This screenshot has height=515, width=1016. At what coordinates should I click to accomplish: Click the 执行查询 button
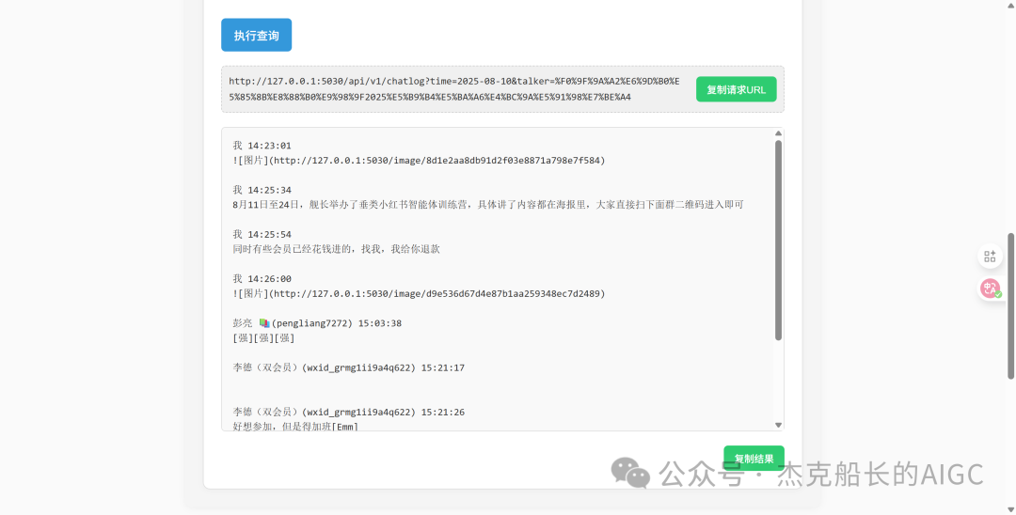click(x=256, y=35)
